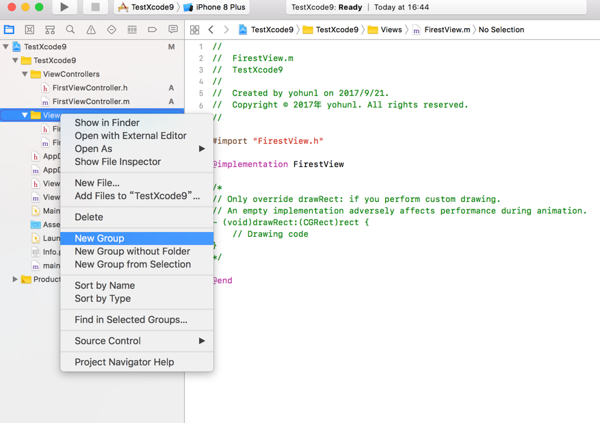Show related items grid icon

pos(195,30)
